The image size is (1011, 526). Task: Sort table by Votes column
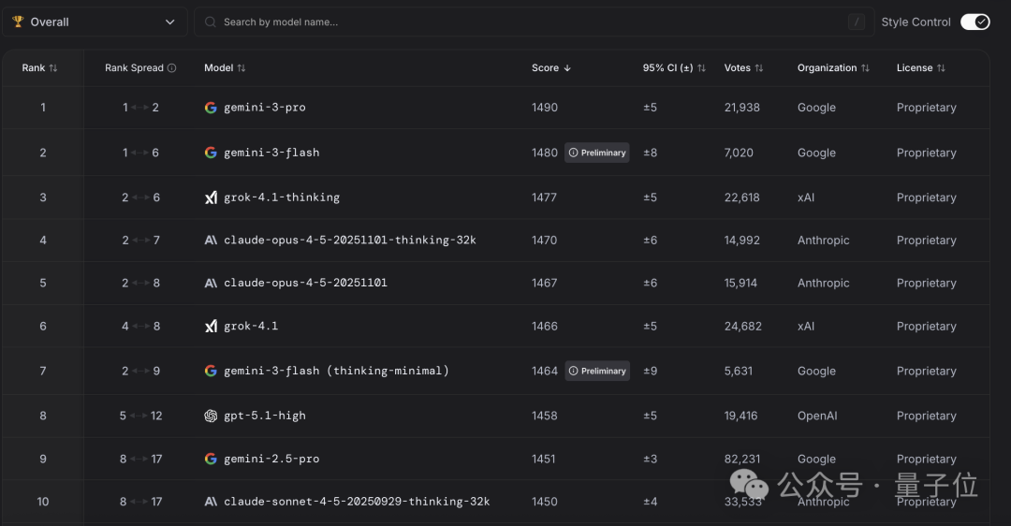click(743, 67)
